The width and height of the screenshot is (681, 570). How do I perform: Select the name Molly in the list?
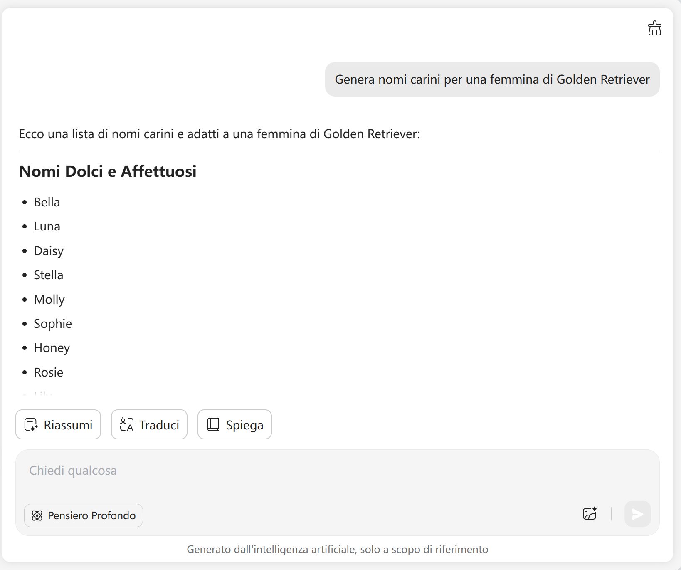tap(49, 300)
